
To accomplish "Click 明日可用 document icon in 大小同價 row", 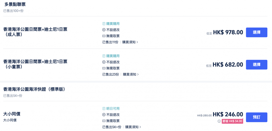I will tap(104, 109).
